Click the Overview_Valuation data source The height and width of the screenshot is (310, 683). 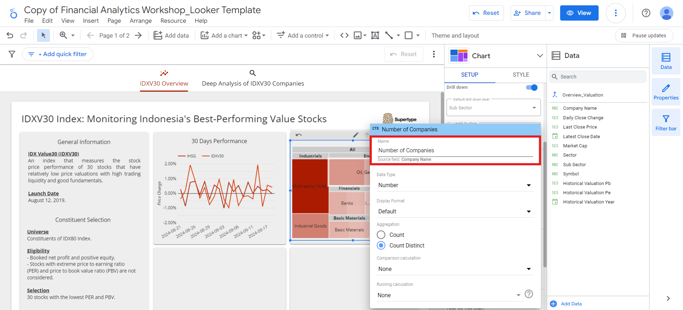tap(582, 95)
